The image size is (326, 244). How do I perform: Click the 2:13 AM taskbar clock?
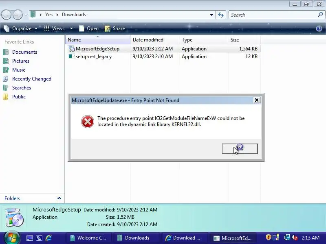point(311,238)
